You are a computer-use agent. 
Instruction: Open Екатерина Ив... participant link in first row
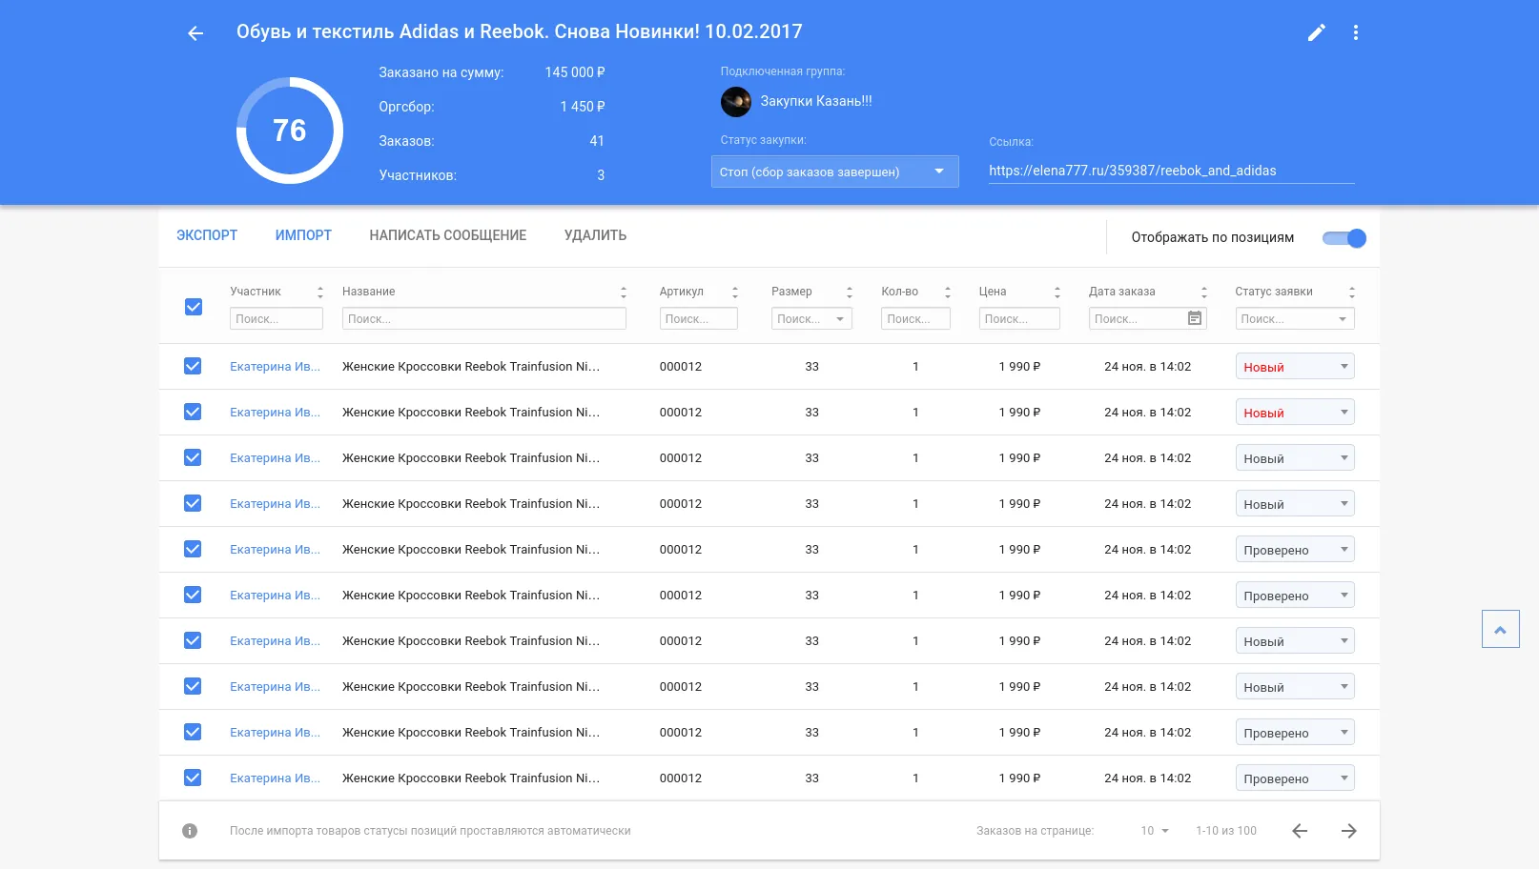[275, 367]
